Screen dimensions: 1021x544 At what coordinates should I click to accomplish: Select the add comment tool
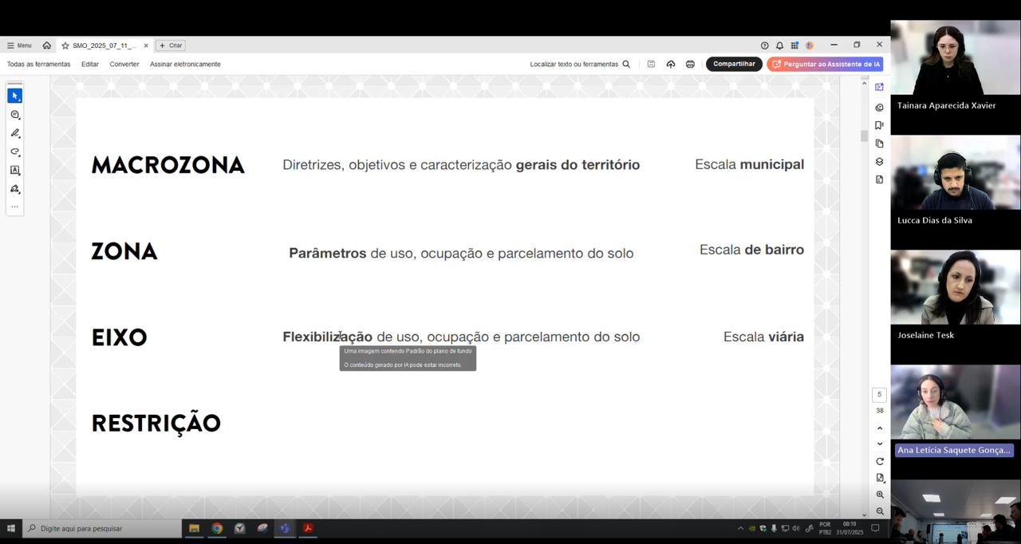coord(15,115)
